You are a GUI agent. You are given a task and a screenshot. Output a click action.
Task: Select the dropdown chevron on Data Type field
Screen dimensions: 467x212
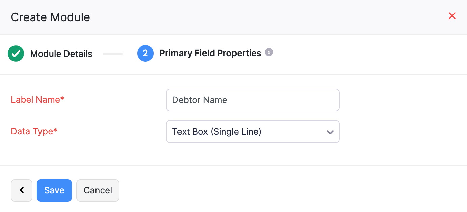click(330, 132)
